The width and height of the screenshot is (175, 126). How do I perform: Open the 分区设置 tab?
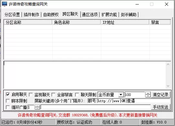click(12, 15)
